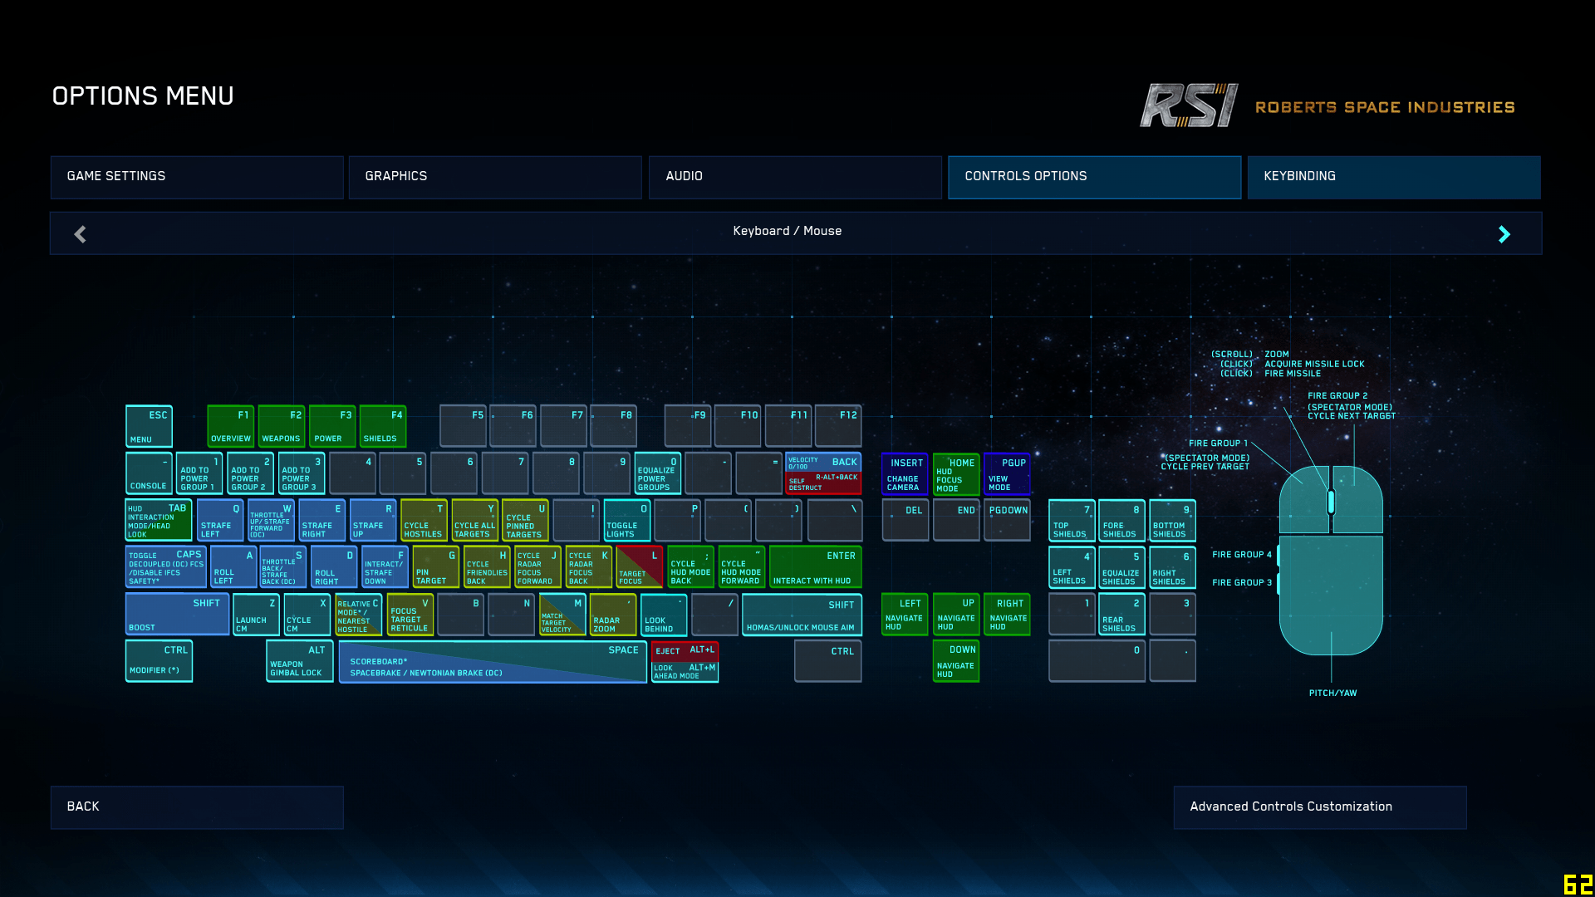Image resolution: width=1595 pixels, height=897 pixels.
Task: Click the left arrow to previous device
Action: click(x=80, y=234)
